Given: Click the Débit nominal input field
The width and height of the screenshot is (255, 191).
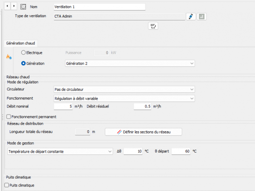Looking at the screenshot, I should coord(63,107).
